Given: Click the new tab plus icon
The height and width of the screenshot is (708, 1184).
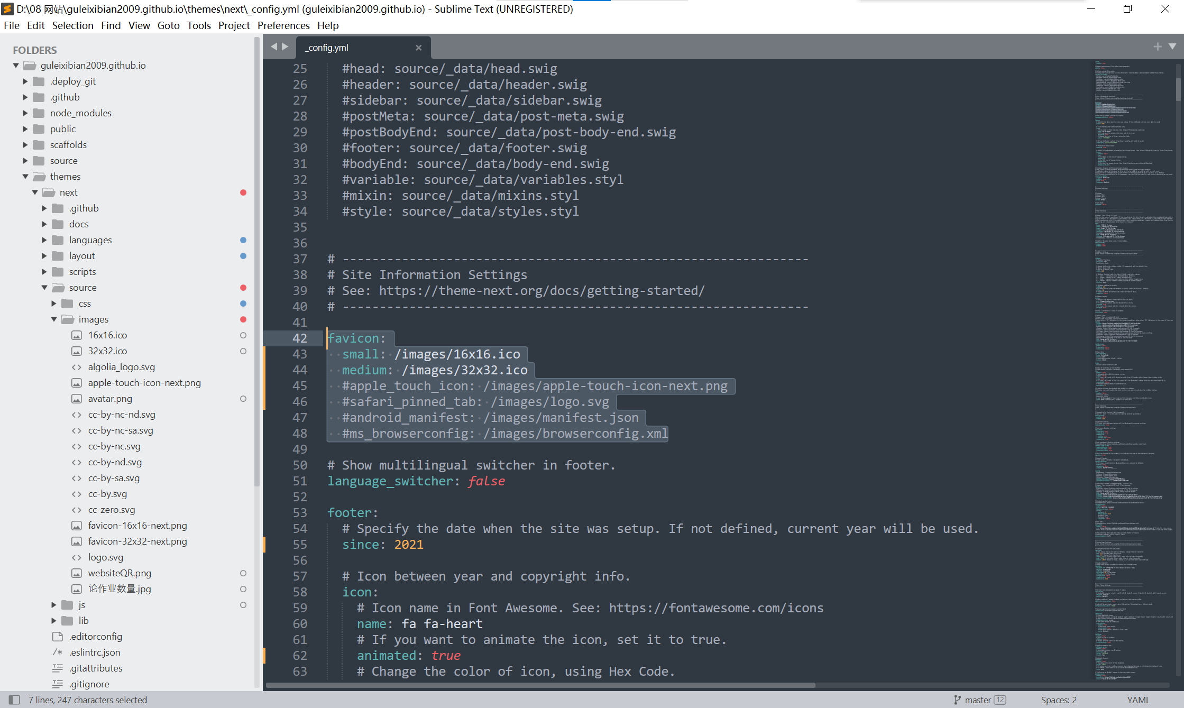Looking at the screenshot, I should click(1158, 47).
